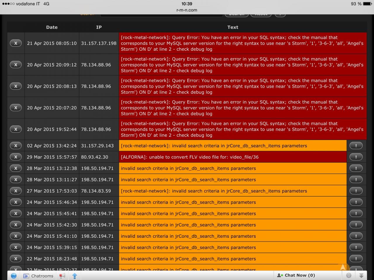This screenshot has height=280, width=374.
Task: Delete the 24 Mar 2015 15:46:34 entry
Action: point(16,202)
